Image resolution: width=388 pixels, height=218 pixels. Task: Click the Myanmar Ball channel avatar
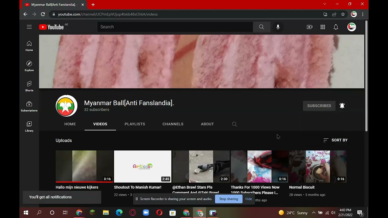(x=67, y=106)
